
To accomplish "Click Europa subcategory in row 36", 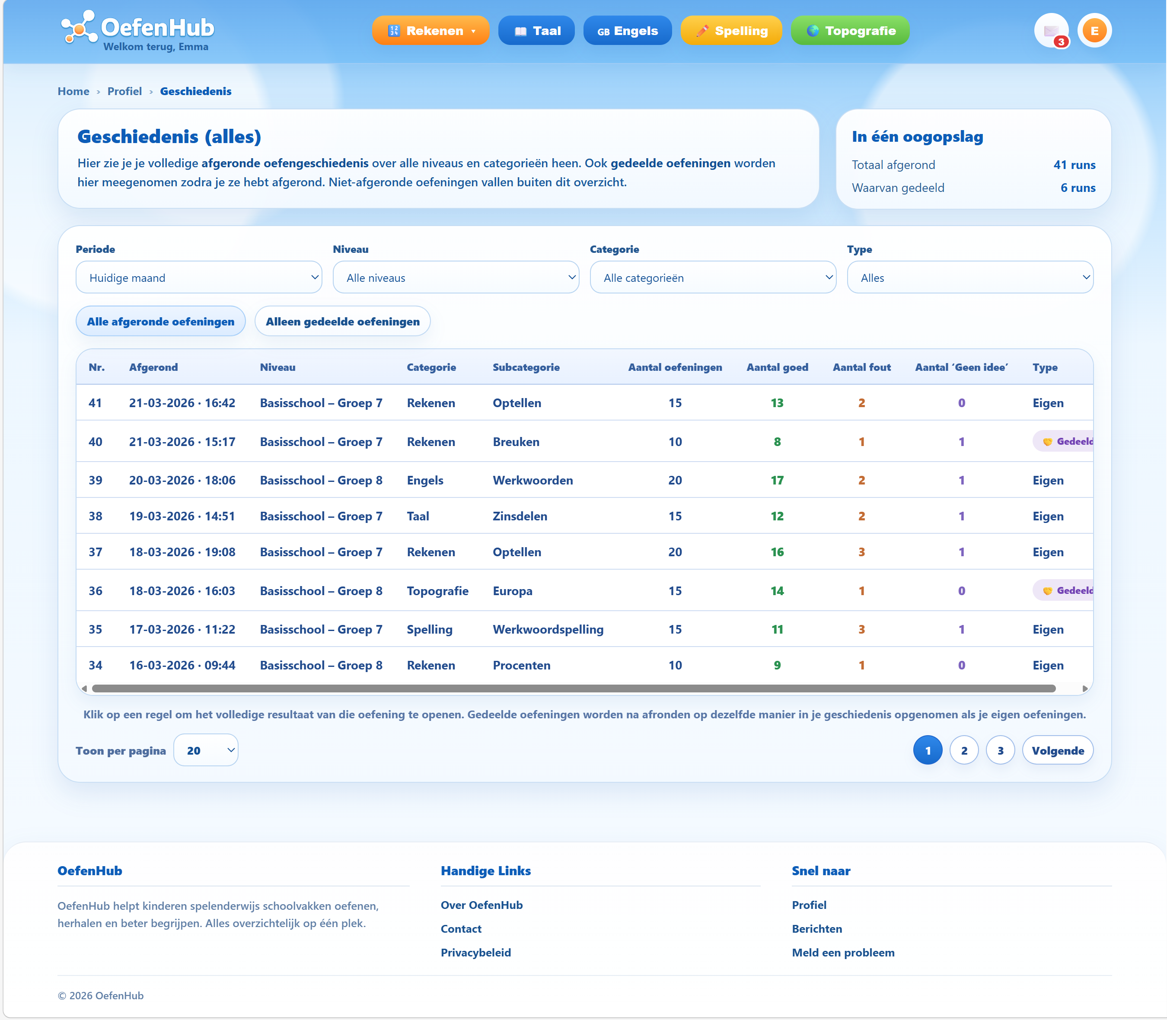I will coord(512,591).
